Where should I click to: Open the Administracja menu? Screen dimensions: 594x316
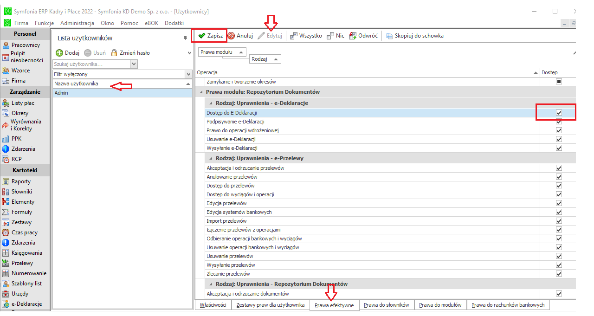click(x=77, y=23)
